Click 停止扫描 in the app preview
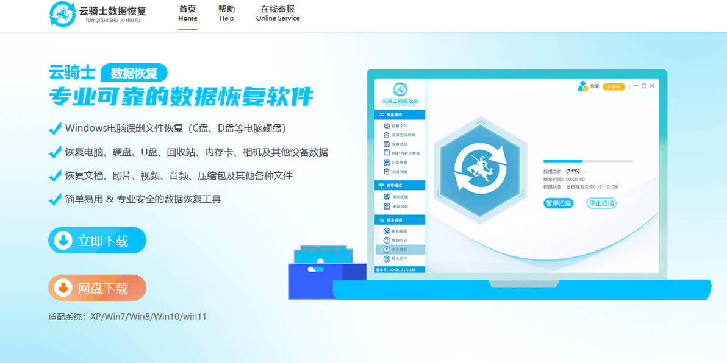This screenshot has width=727, height=363. 601,203
